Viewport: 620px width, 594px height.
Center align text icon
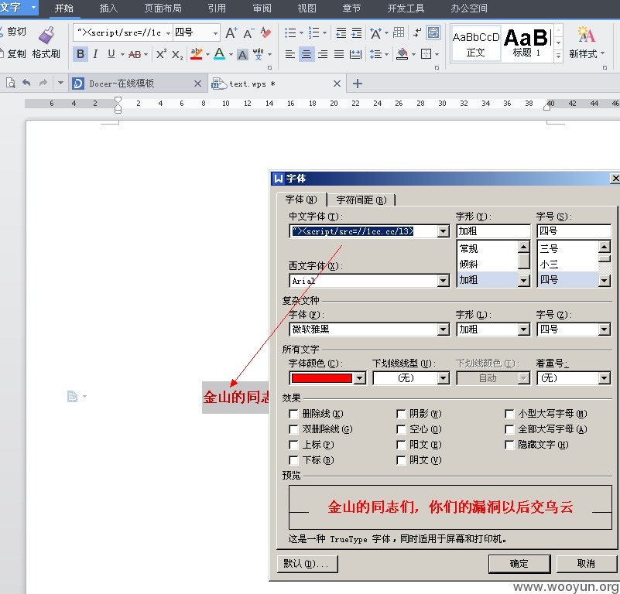pyautogui.click(x=307, y=54)
